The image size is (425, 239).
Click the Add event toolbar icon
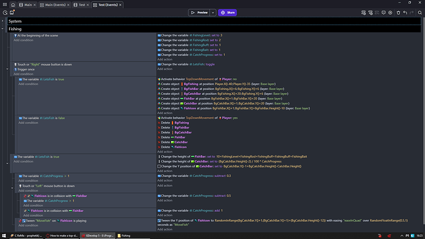tap(363, 12)
